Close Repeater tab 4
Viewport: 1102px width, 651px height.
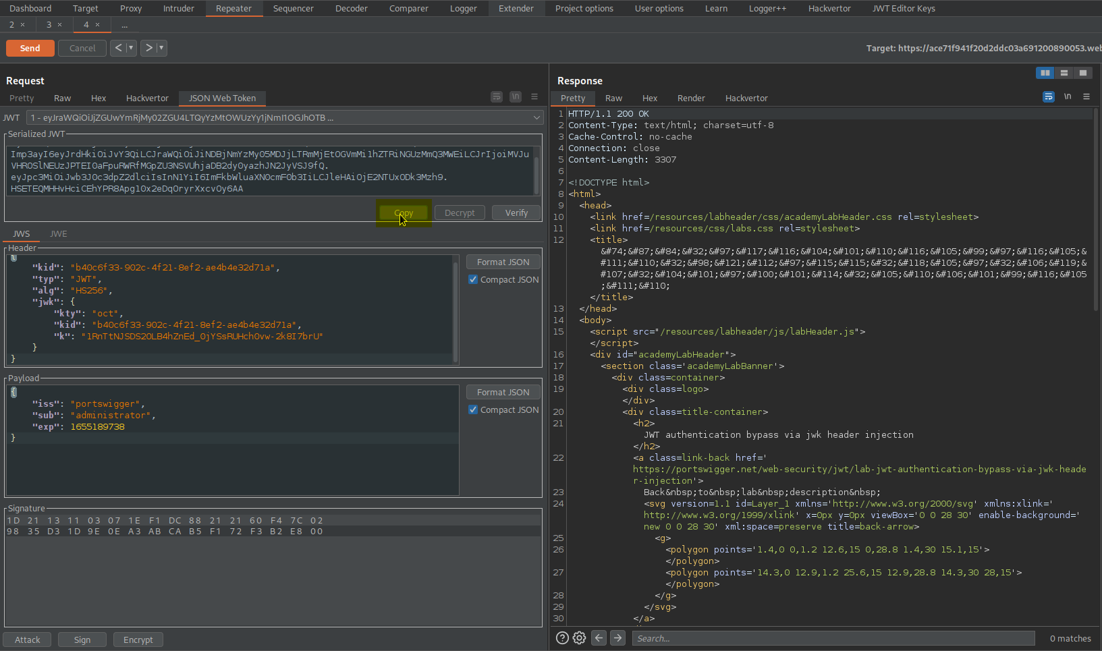click(x=97, y=25)
